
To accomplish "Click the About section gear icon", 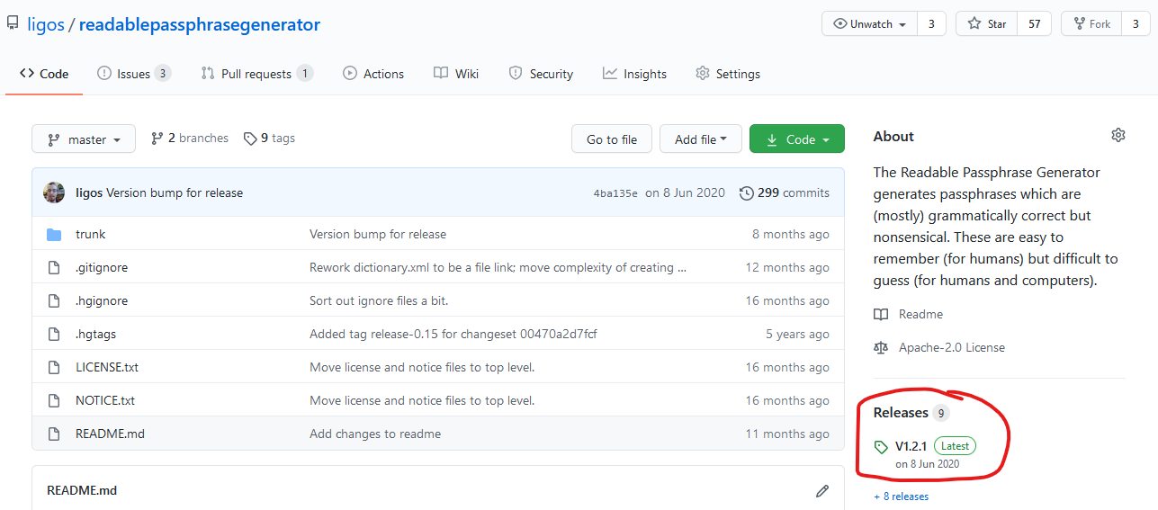I will click(1118, 135).
